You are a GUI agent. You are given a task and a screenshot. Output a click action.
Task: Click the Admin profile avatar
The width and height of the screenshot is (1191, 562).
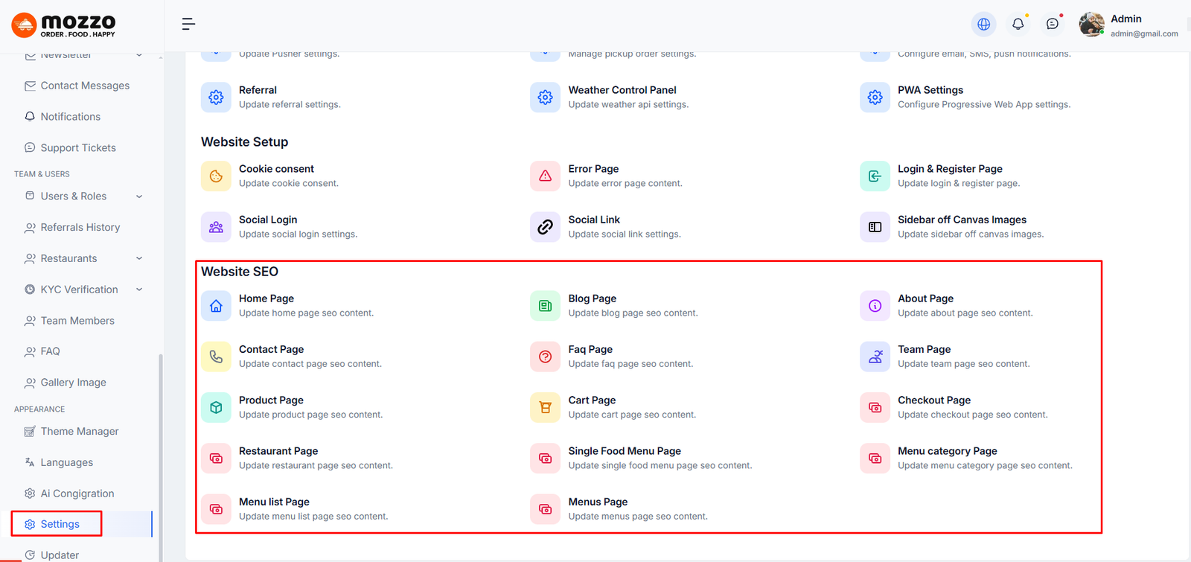click(x=1091, y=25)
